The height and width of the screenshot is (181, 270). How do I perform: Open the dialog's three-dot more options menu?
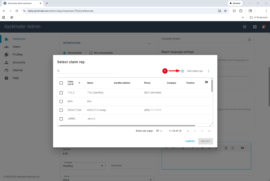click(x=208, y=71)
